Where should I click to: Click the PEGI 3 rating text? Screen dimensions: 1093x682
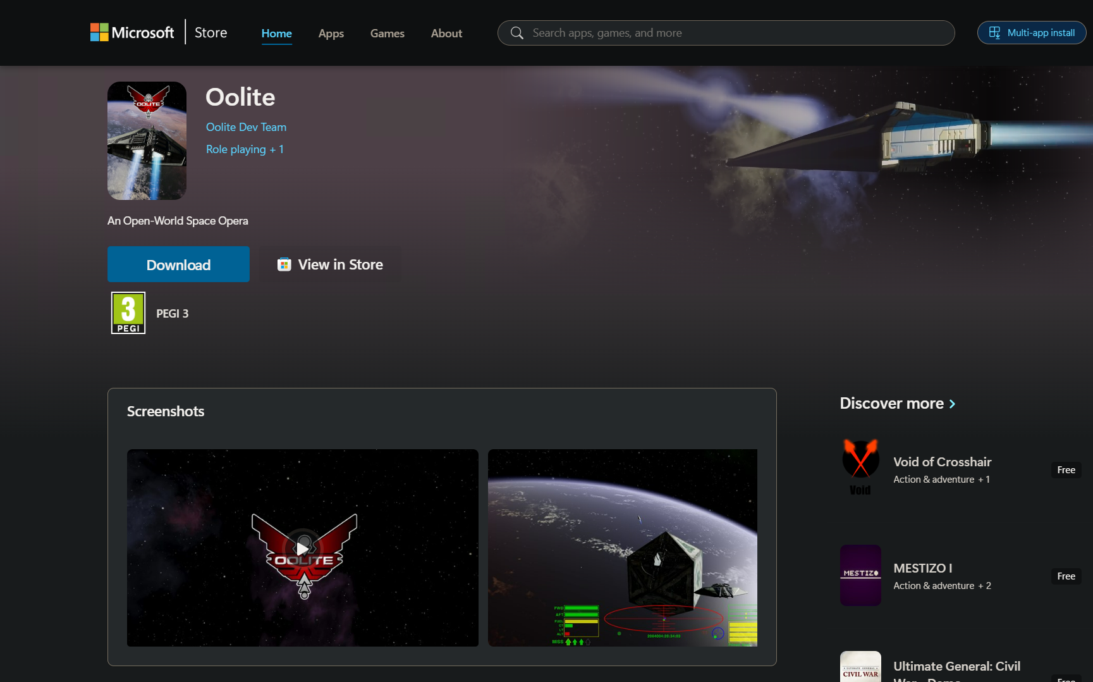[173, 314]
